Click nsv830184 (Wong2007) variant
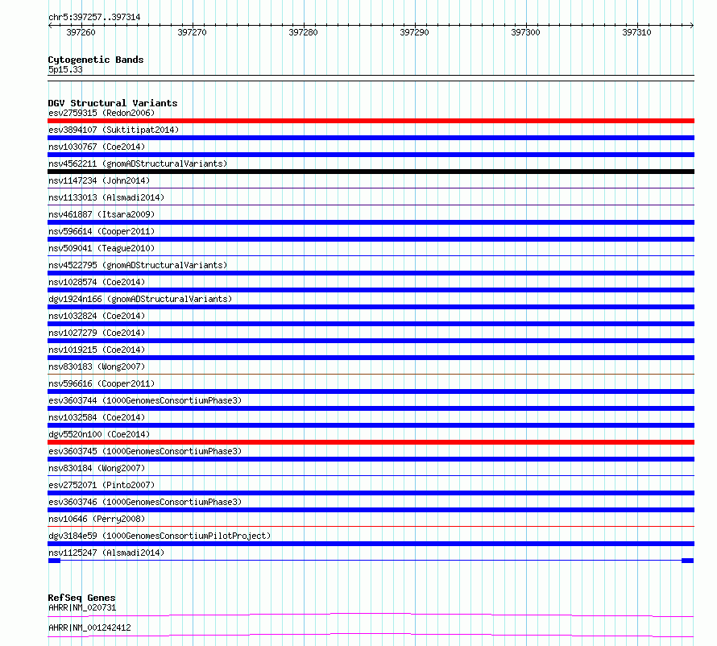717x646 pixels. pos(97,468)
